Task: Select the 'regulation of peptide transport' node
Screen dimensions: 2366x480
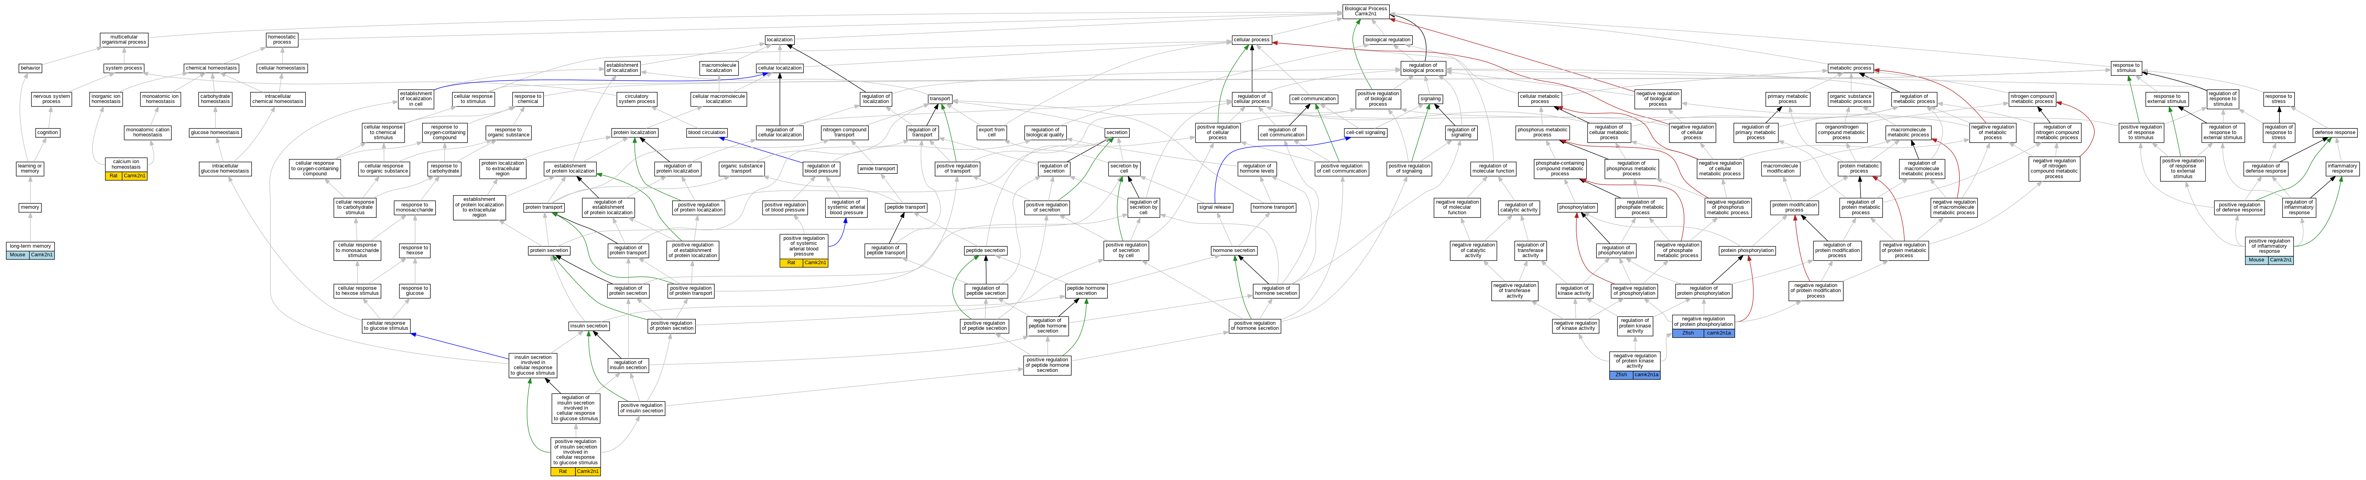Action: 885,250
